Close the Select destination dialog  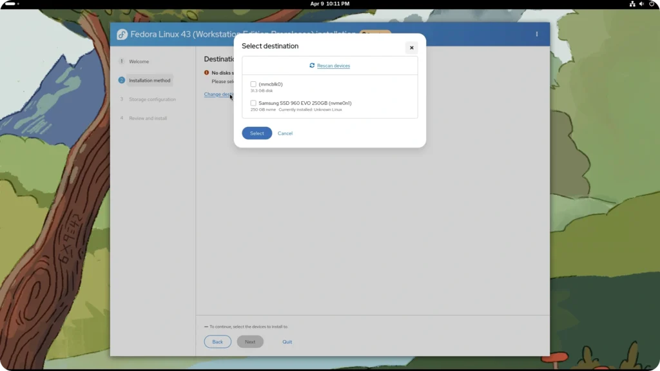[412, 48]
